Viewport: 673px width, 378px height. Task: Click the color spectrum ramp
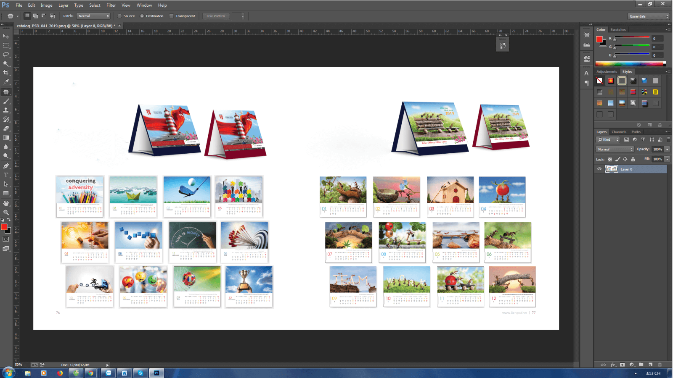631,64
